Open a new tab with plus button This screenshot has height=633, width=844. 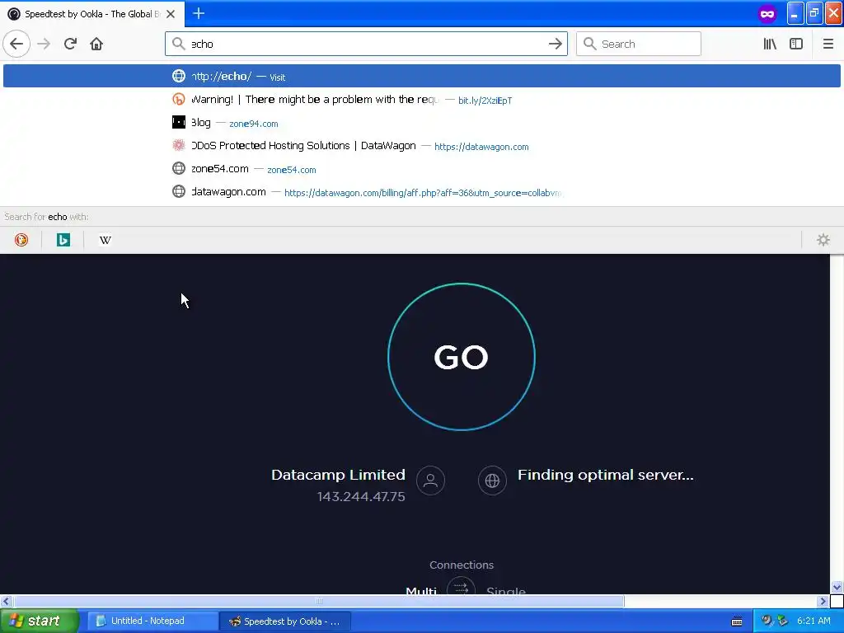199,13
